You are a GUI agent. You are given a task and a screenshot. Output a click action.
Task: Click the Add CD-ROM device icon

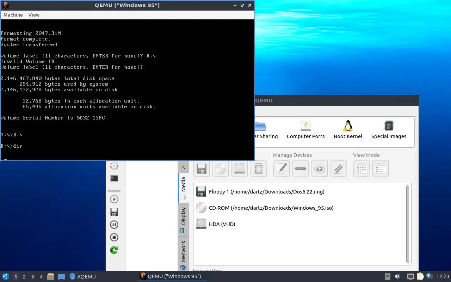click(x=221, y=168)
